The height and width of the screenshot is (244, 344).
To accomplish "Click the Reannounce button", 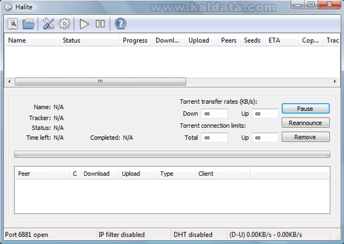I will pyautogui.click(x=306, y=123).
